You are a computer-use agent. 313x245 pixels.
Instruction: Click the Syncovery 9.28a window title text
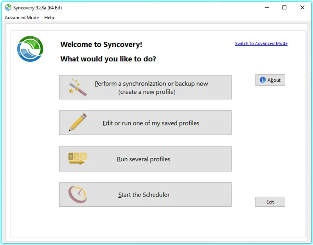point(38,8)
